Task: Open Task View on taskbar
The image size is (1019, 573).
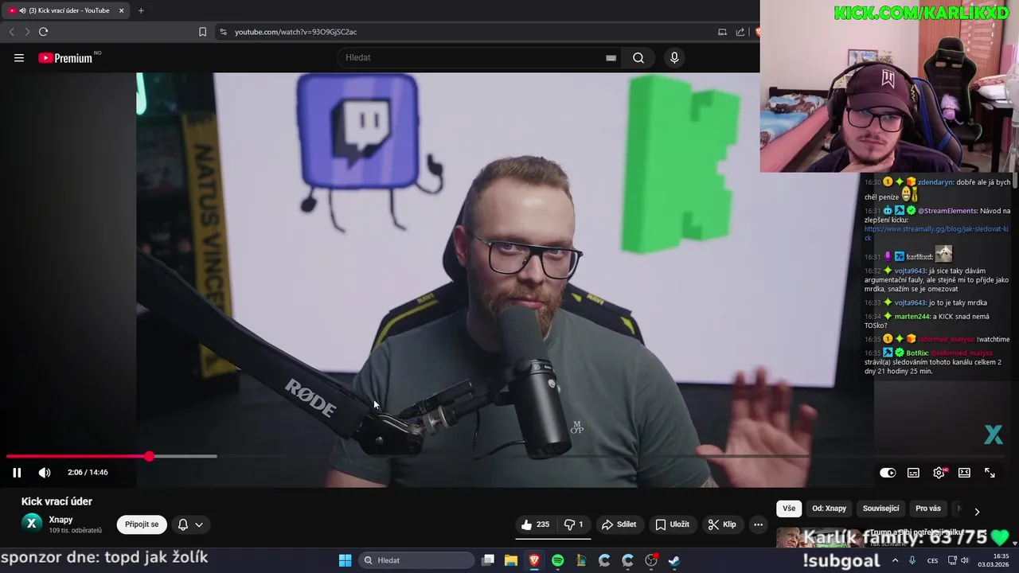Action: tap(488, 560)
